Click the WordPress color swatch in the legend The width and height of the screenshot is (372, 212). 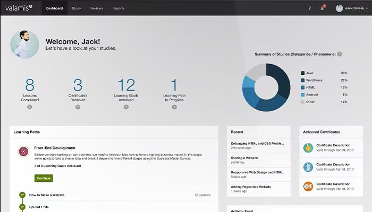(x=302, y=80)
